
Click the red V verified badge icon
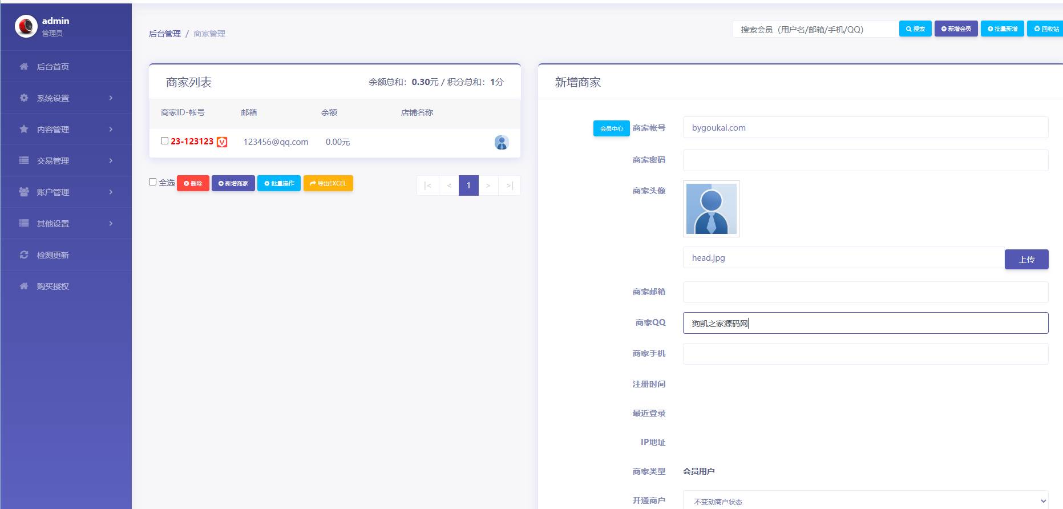[222, 142]
